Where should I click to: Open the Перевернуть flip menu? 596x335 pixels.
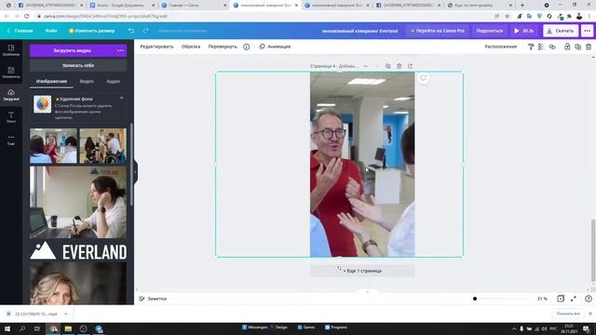click(223, 47)
